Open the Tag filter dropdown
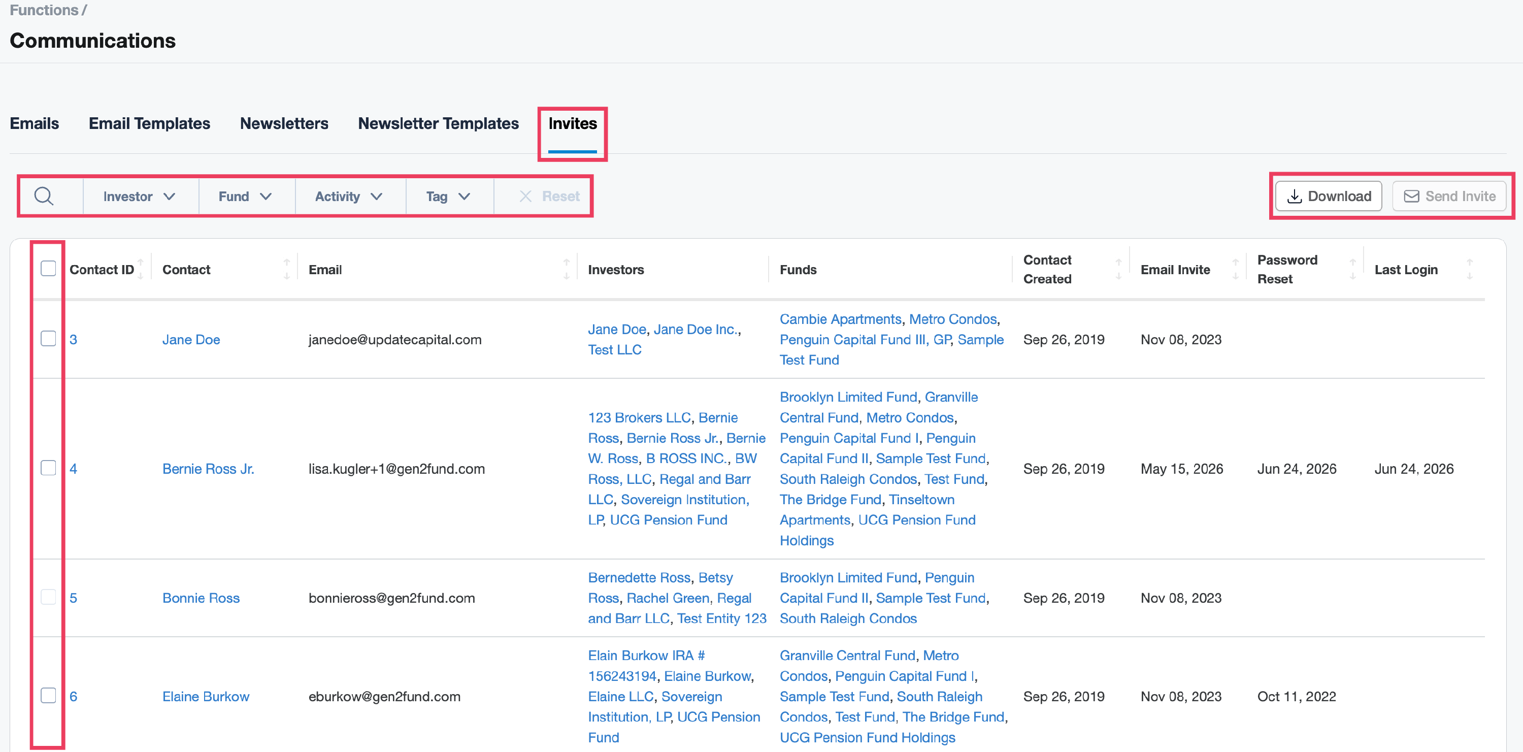The image size is (1523, 752). tap(449, 197)
